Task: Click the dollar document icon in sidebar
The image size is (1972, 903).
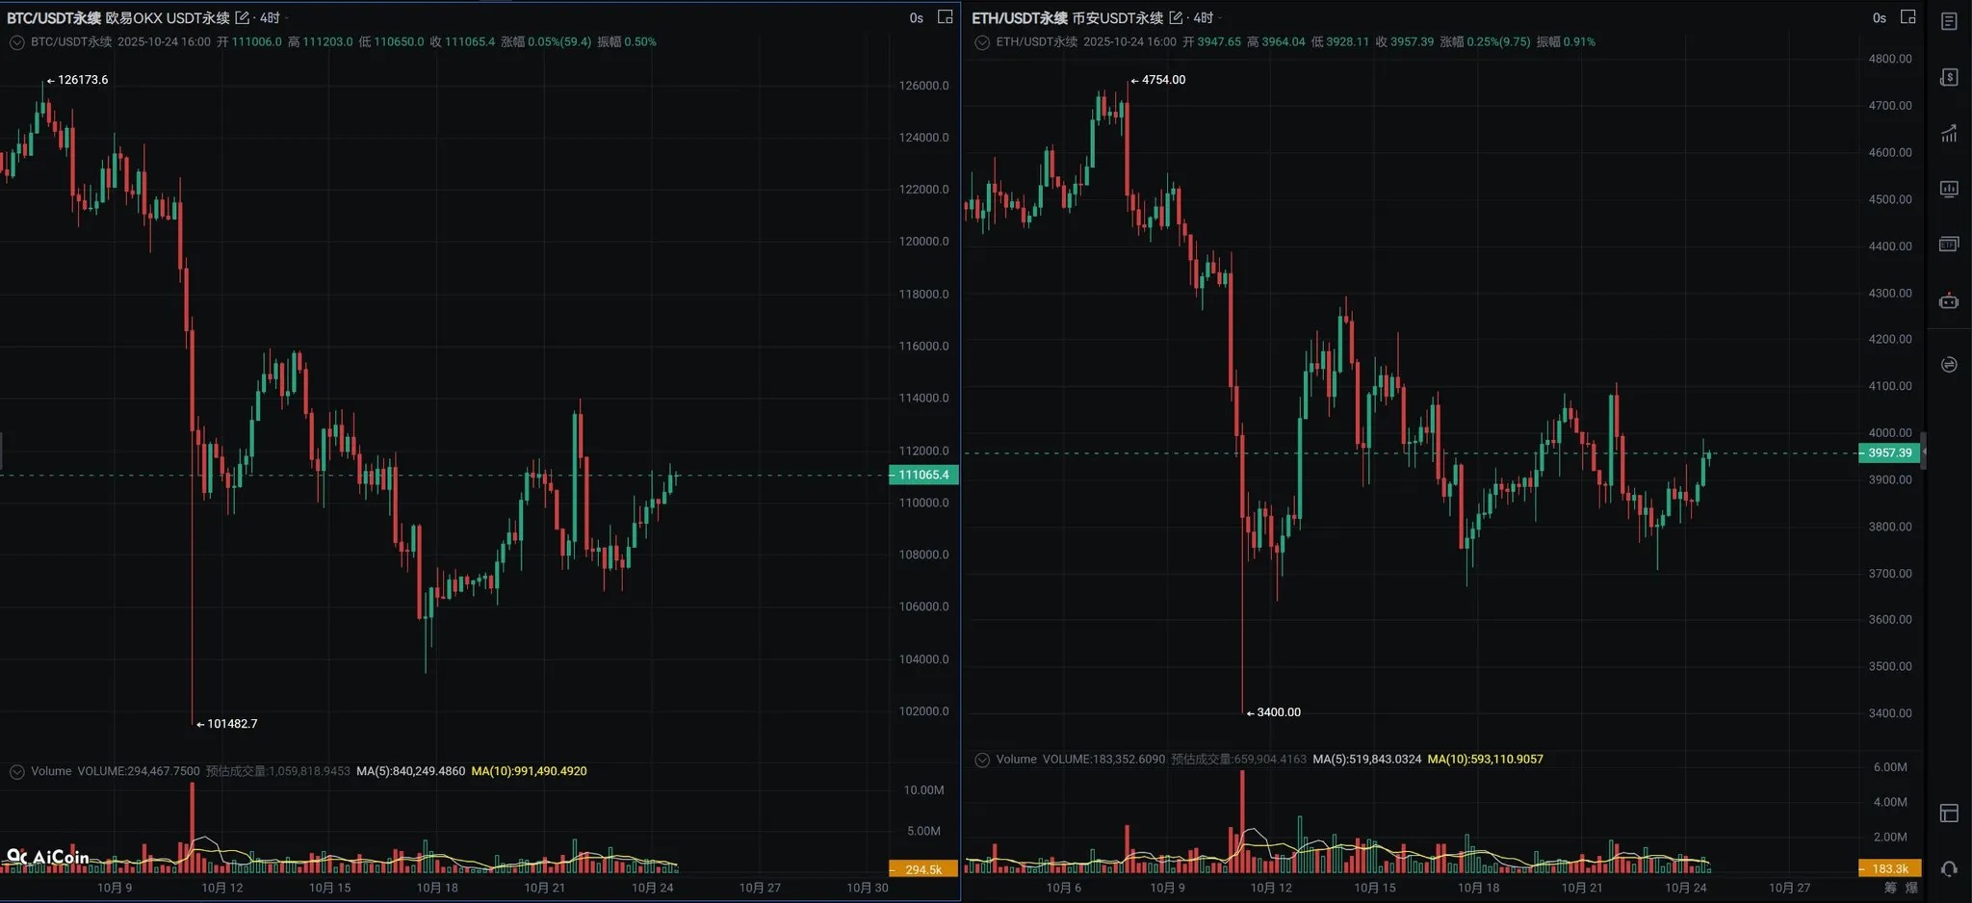Action: point(1948,77)
